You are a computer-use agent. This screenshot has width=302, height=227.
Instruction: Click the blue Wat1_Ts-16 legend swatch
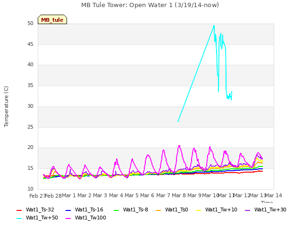68,210
